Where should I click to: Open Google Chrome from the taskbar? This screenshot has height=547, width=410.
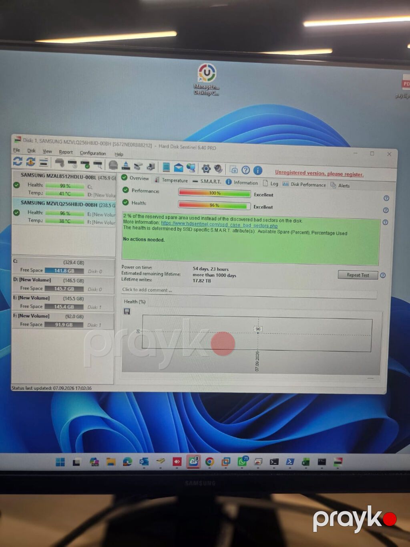click(209, 462)
